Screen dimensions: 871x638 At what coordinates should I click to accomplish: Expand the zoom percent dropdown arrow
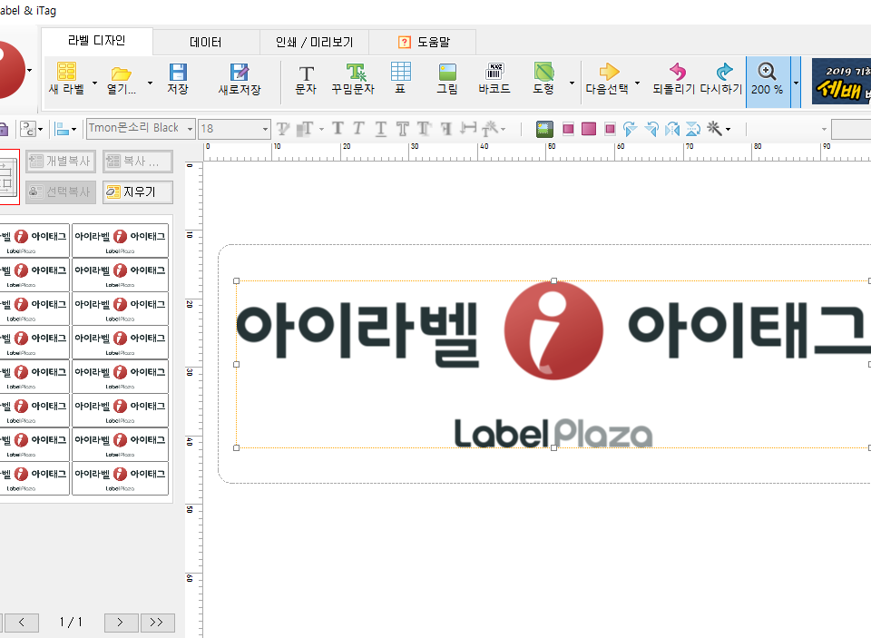point(796,83)
